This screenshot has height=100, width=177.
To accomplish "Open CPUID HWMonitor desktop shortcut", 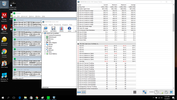I will coord(4,29).
